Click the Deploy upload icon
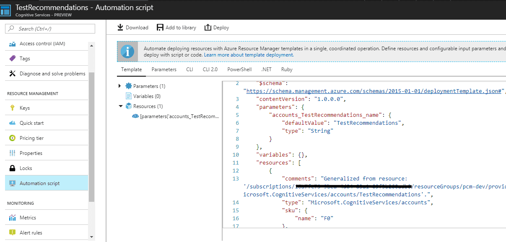This screenshot has width=506, height=242. pos(208,27)
